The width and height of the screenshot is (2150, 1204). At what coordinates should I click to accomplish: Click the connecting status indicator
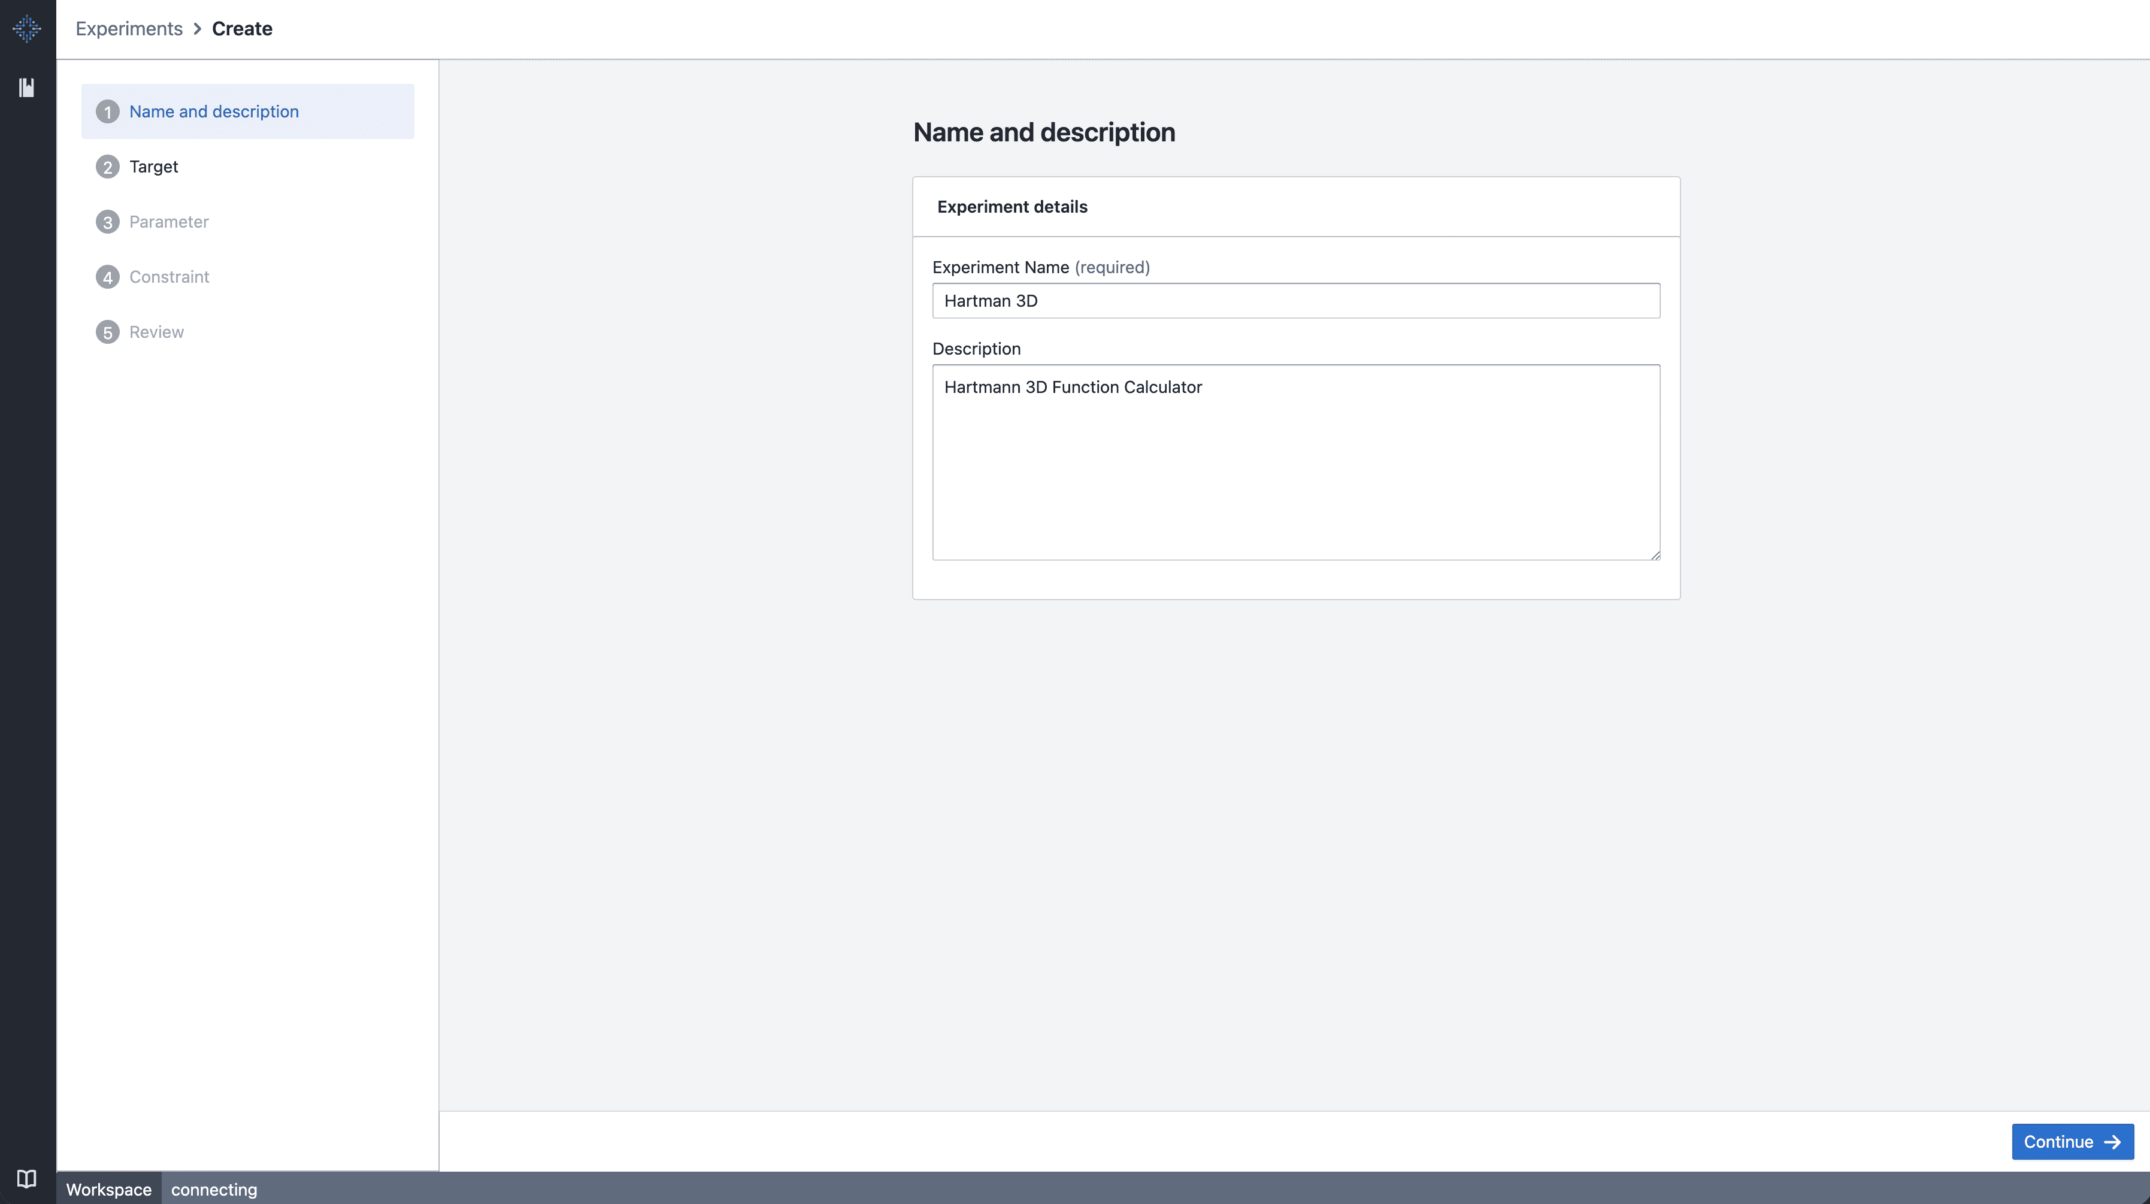coord(214,1189)
